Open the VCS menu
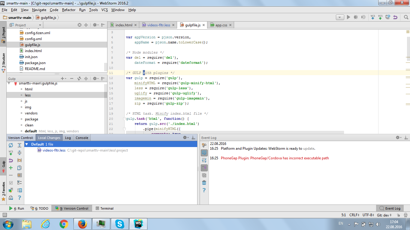The height and width of the screenshot is (230, 410). (x=104, y=10)
